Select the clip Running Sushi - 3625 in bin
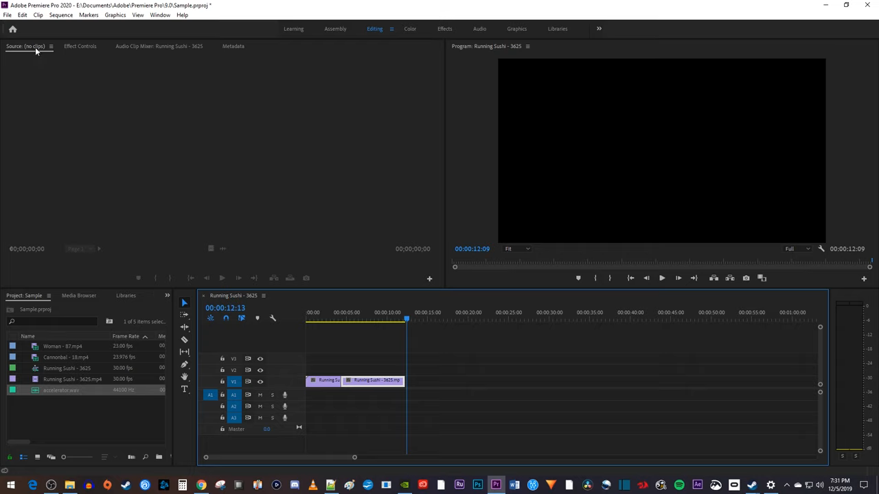 coord(67,368)
